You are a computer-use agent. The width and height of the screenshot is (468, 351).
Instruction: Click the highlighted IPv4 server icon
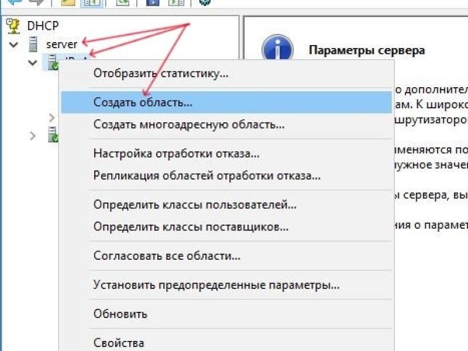(53, 62)
